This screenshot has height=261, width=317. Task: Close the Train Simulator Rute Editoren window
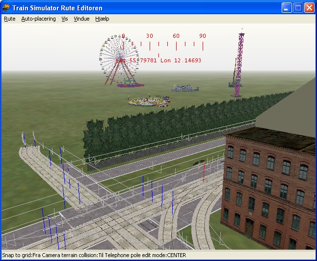pyautogui.click(x=309, y=8)
